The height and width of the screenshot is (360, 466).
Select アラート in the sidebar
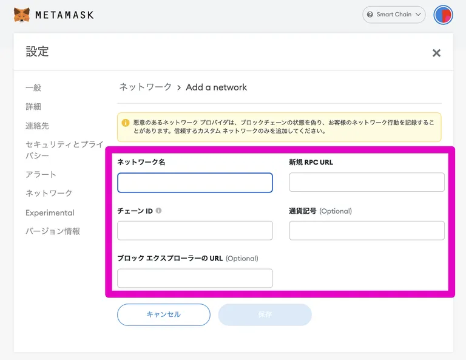tap(41, 174)
